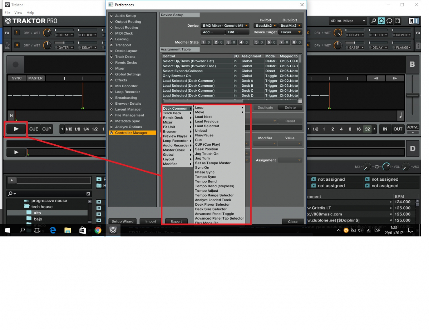The image size is (429, 330).
Task: Click the Native Instruments NI logo
Action: (414, 21)
